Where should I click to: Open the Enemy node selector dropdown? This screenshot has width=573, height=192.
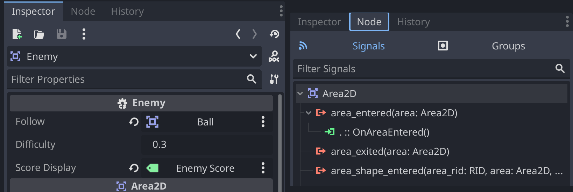point(253,56)
